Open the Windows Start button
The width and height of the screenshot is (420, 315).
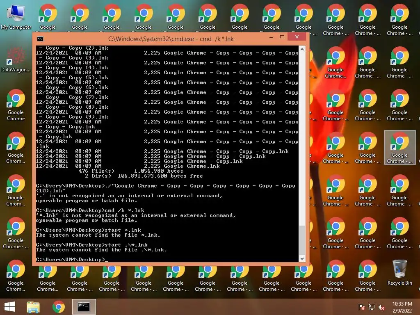10,307
